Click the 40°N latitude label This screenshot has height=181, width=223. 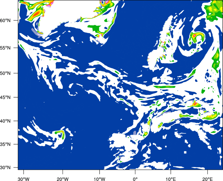pyautogui.click(x=5, y=121)
